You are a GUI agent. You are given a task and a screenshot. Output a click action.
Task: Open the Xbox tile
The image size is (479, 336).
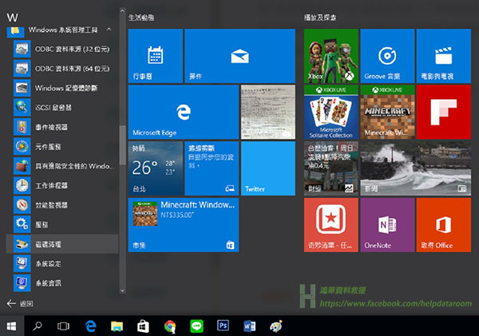[331, 57]
